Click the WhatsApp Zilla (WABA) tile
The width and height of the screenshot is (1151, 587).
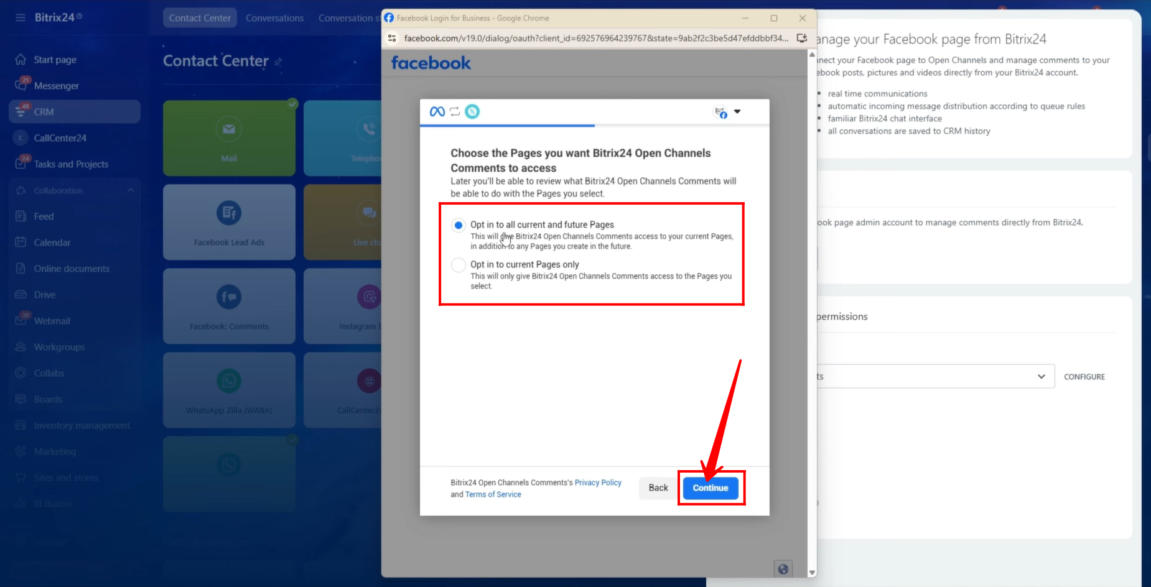(x=229, y=390)
